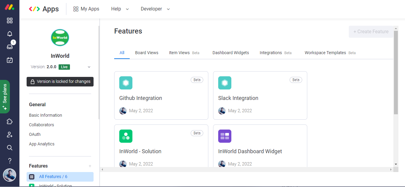Viewport: 405px width, 187px height.
Task: Click the InWorld - Solution green icon
Action: coord(126,136)
